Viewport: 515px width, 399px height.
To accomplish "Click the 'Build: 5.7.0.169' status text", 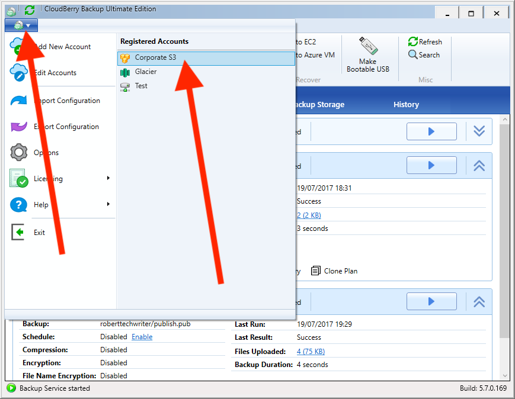I will coord(483,388).
